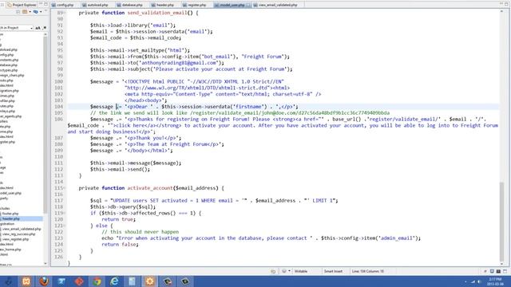The image size is (511, 287).
Task: Toggle case sensitive 'aA' search option
Action: click(38, 28)
